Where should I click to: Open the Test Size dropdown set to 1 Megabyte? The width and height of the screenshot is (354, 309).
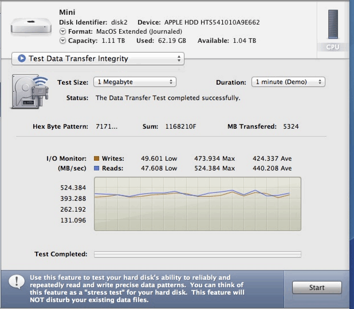pos(135,82)
